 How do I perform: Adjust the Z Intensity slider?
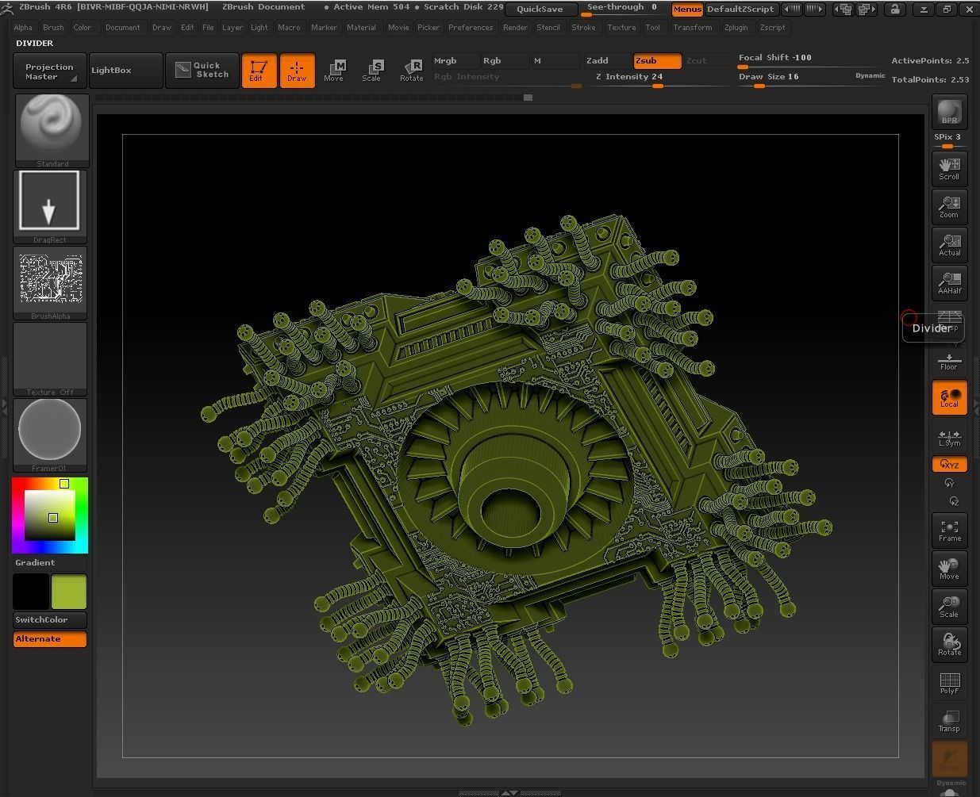click(x=657, y=78)
